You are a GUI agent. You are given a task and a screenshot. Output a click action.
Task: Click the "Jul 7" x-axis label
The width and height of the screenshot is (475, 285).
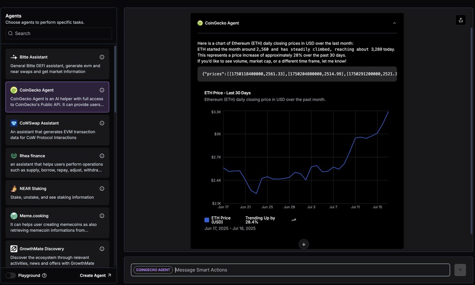tap(334, 207)
